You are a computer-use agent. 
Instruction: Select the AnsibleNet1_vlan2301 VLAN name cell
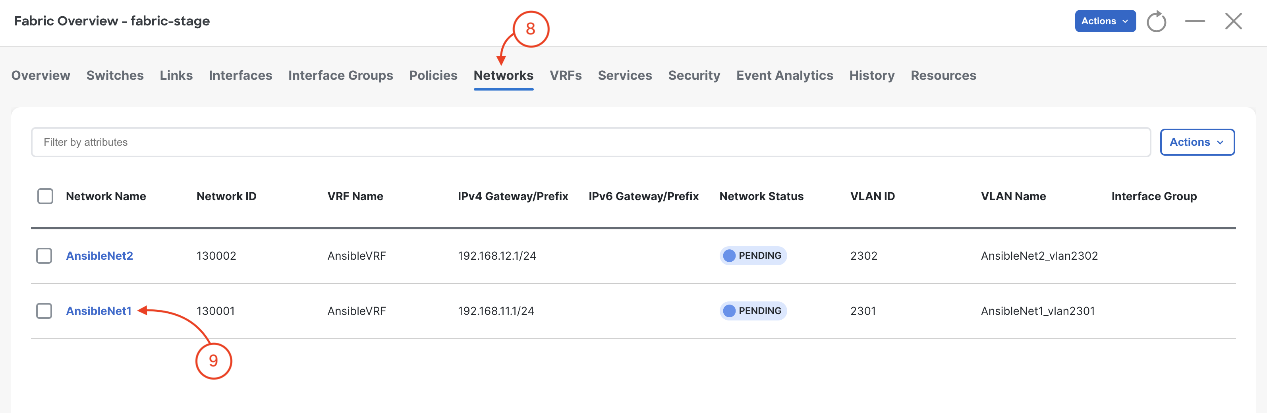pos(1038,311)
